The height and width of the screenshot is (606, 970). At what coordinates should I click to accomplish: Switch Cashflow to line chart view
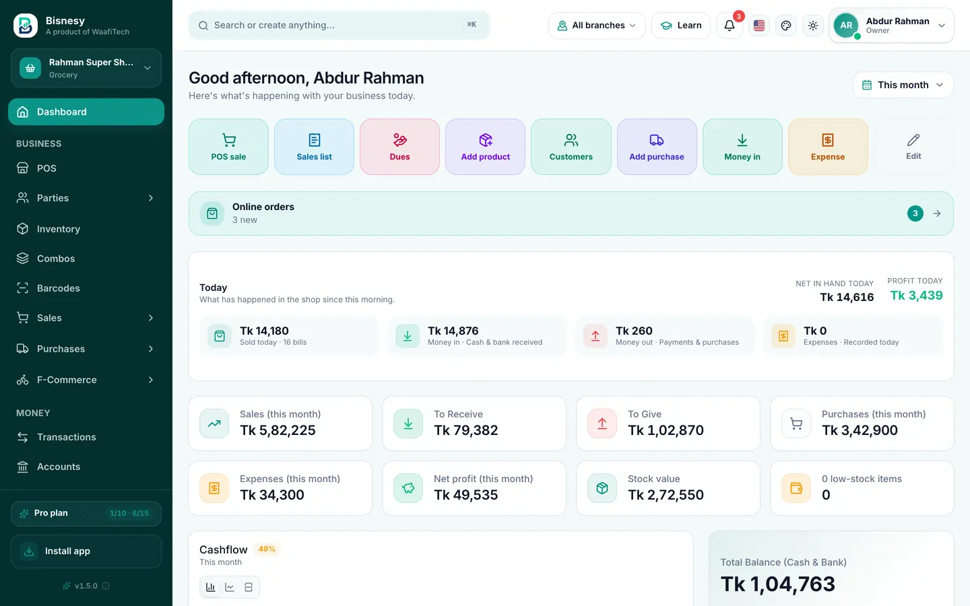(230, 587)
